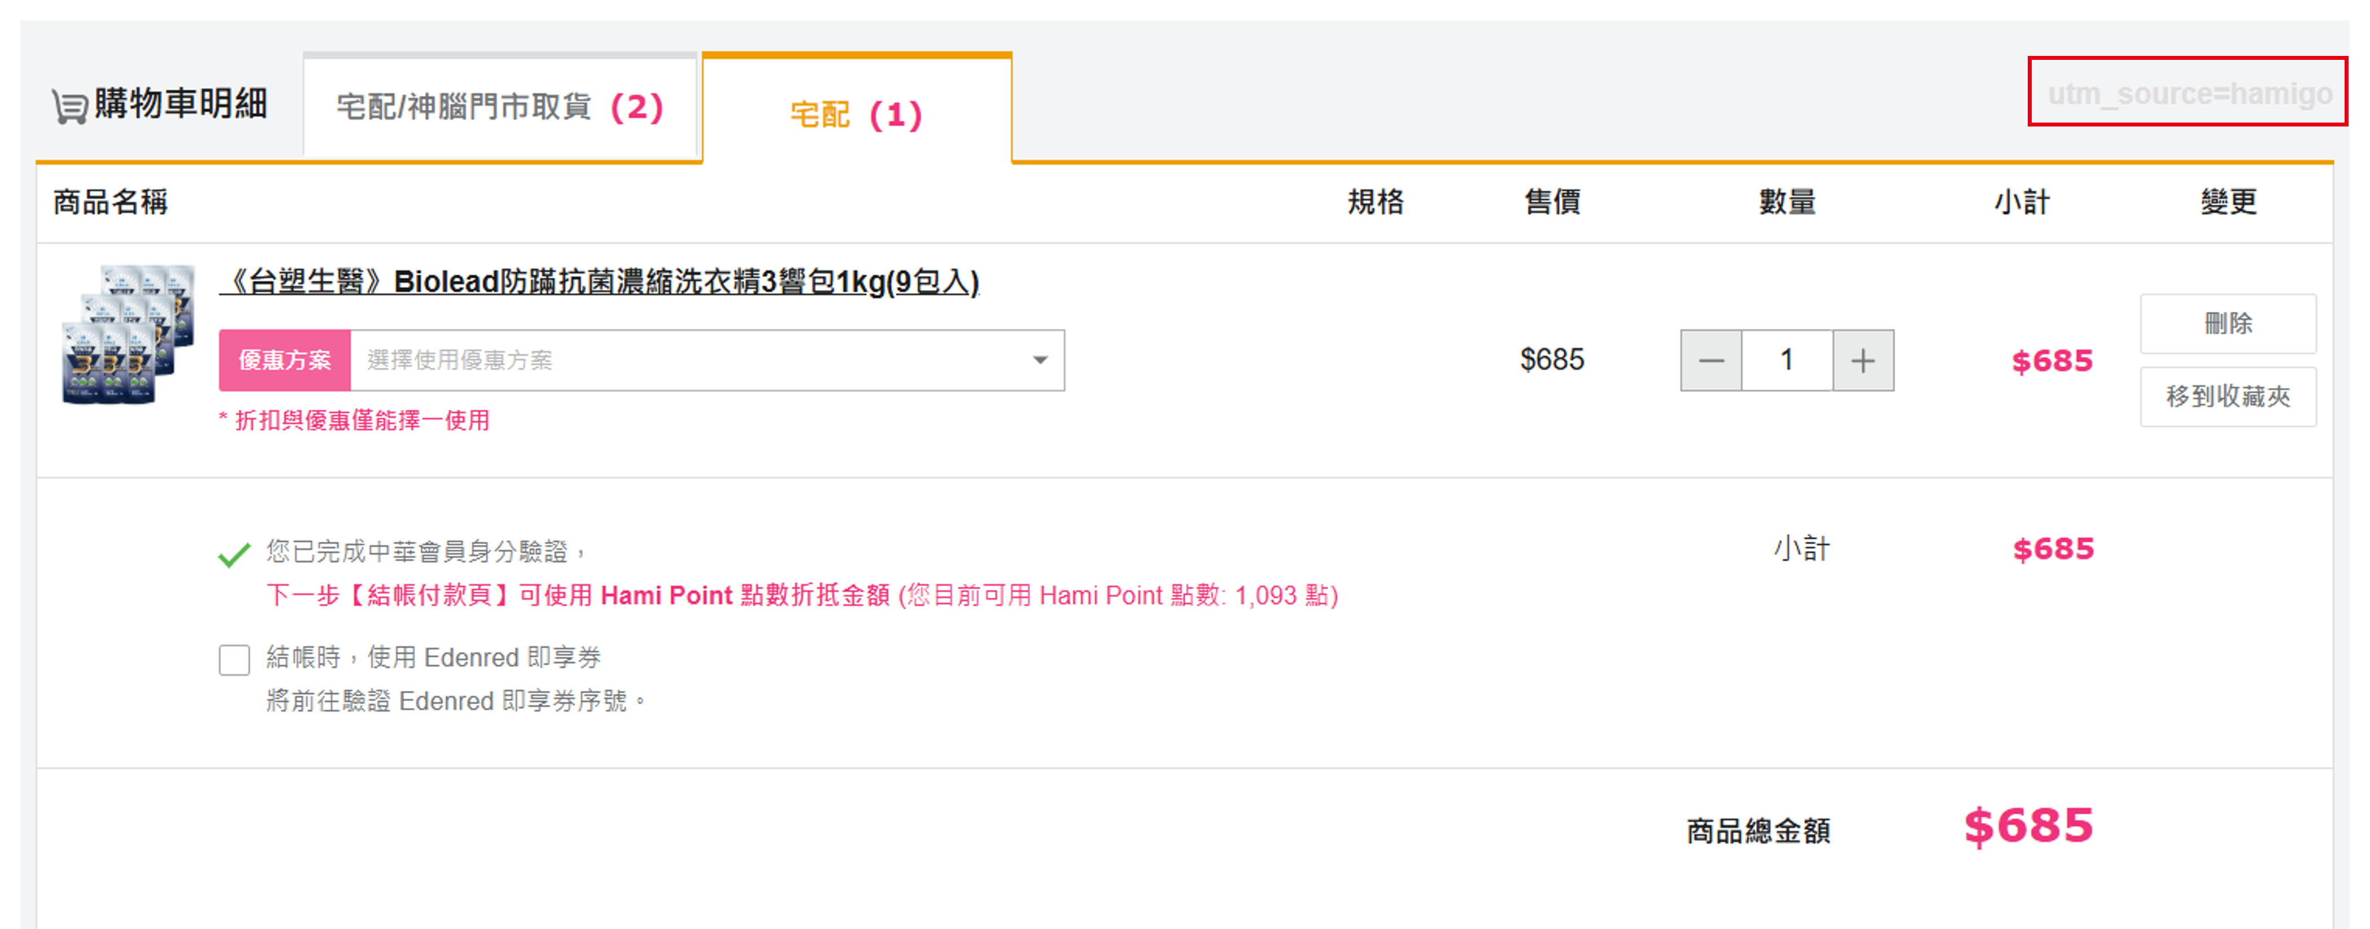Delete the item with the 刪除 button

(2227, 324)
